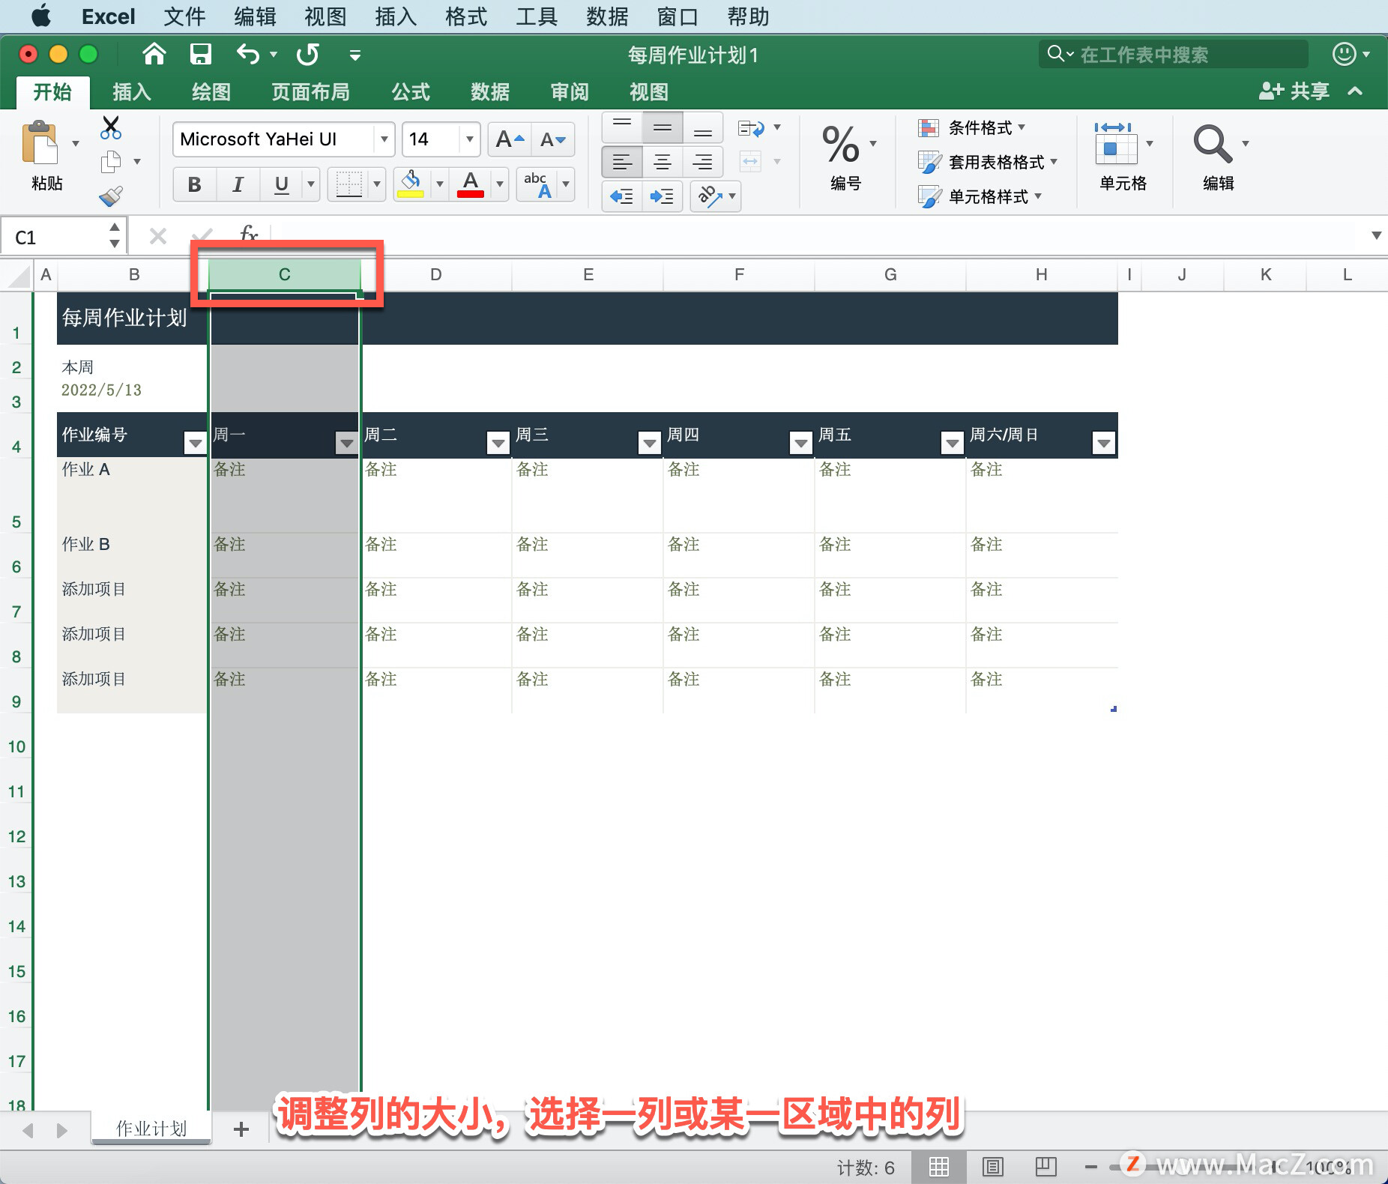Increase the indent
1388x1184 pixels.
[662, 196]
